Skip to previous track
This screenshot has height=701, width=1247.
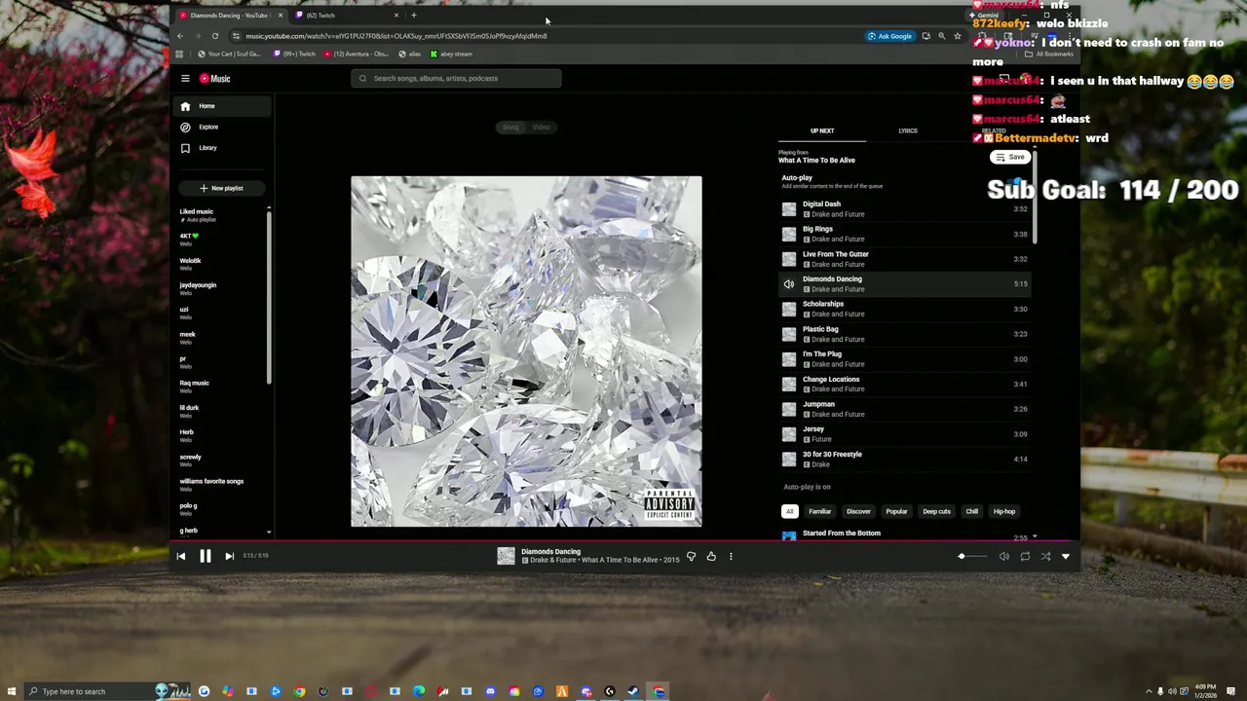[x=181, y=556]
